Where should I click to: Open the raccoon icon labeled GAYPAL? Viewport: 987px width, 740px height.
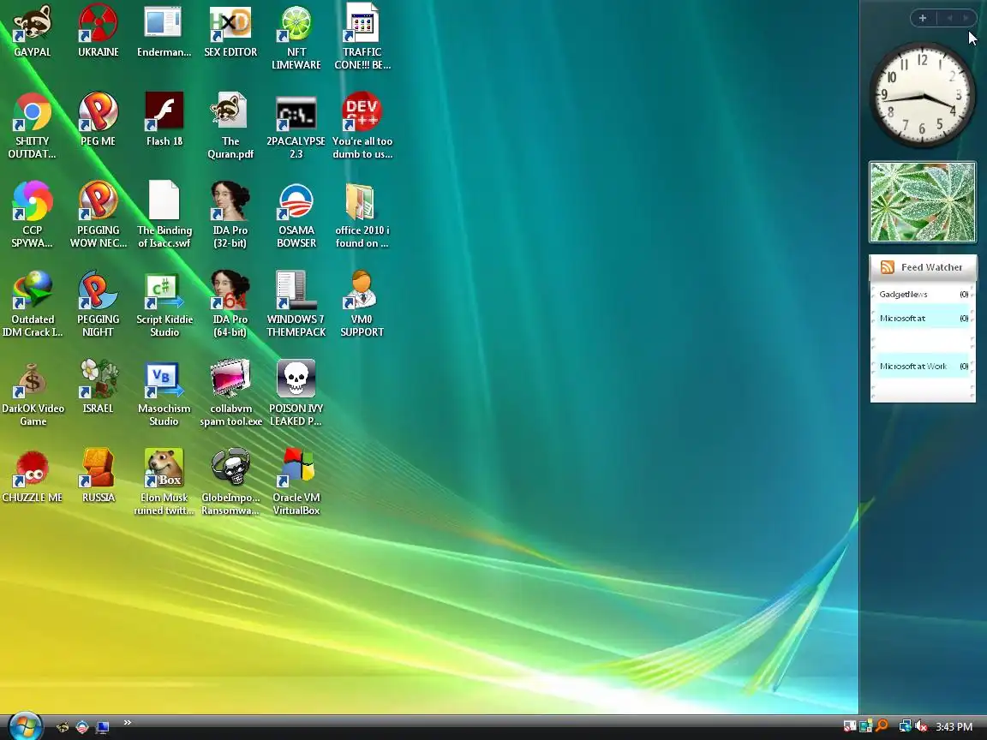coord(32,32)
